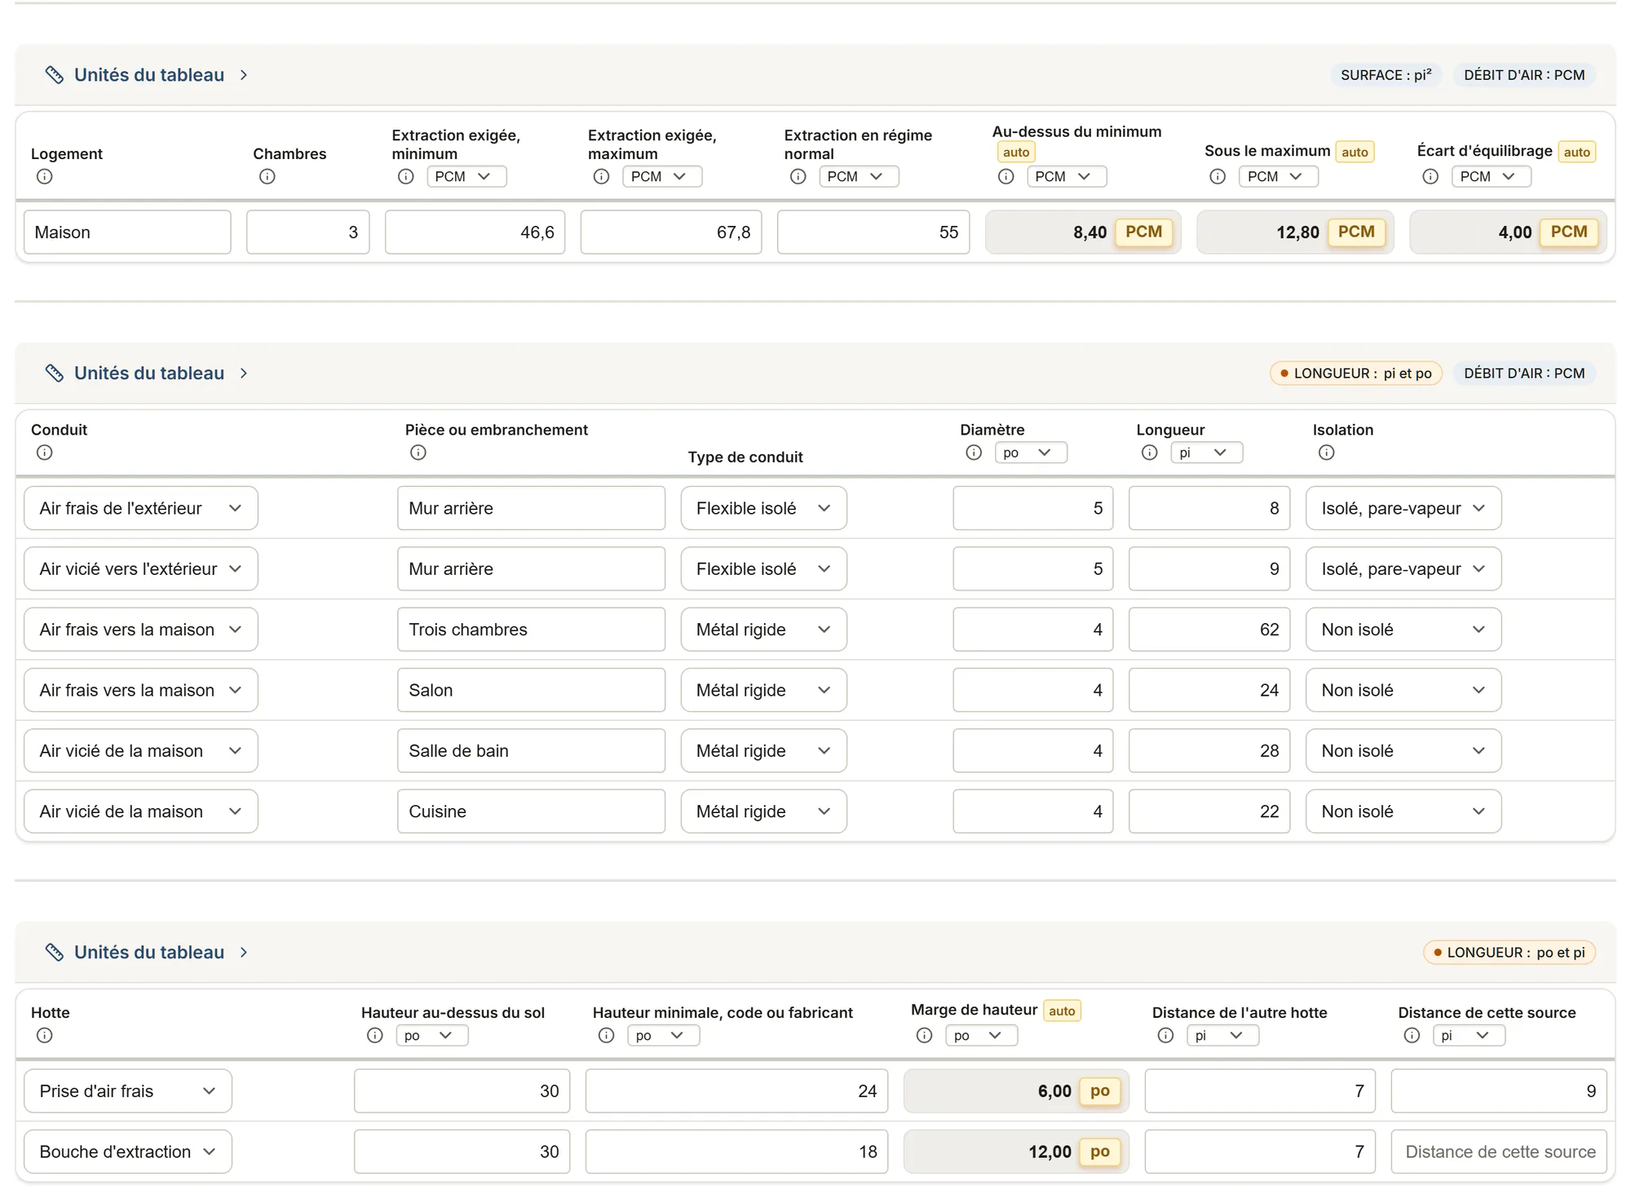1631x1198 pixels.
Task: Click the info icon under Conduit
Action: coord(45,452)
